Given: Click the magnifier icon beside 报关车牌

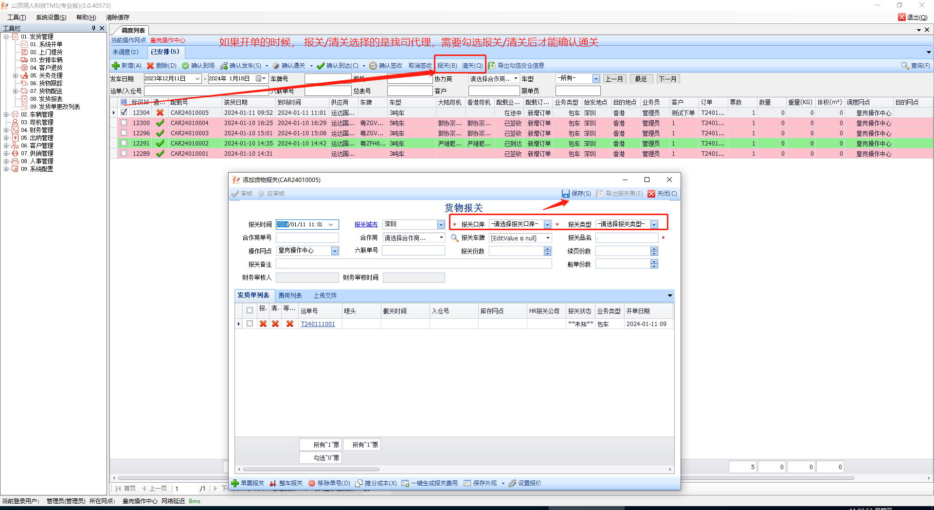Looking at the screenshot, I should pyautogui.click(x=454, y=238).
